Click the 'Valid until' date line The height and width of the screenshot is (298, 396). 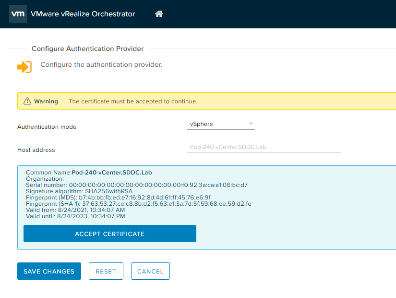(x=75, y=216)
